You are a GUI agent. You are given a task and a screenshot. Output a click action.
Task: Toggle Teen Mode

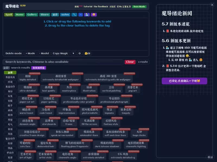pos(139,6)
